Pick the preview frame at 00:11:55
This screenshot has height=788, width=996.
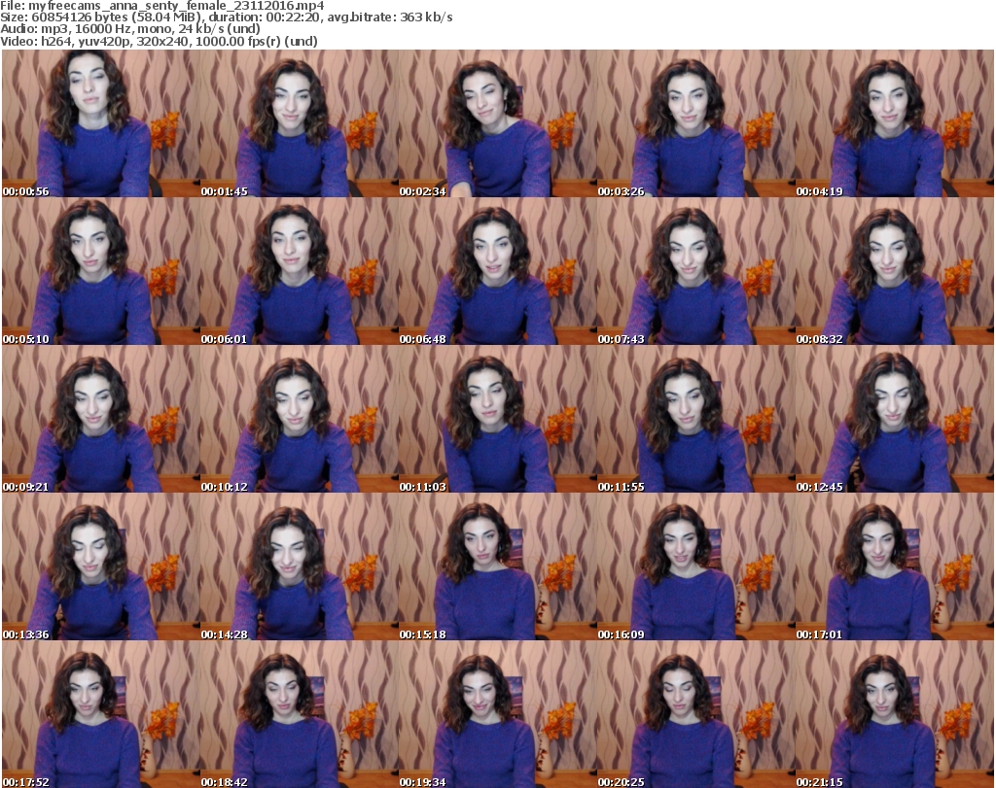coord(695,419)
